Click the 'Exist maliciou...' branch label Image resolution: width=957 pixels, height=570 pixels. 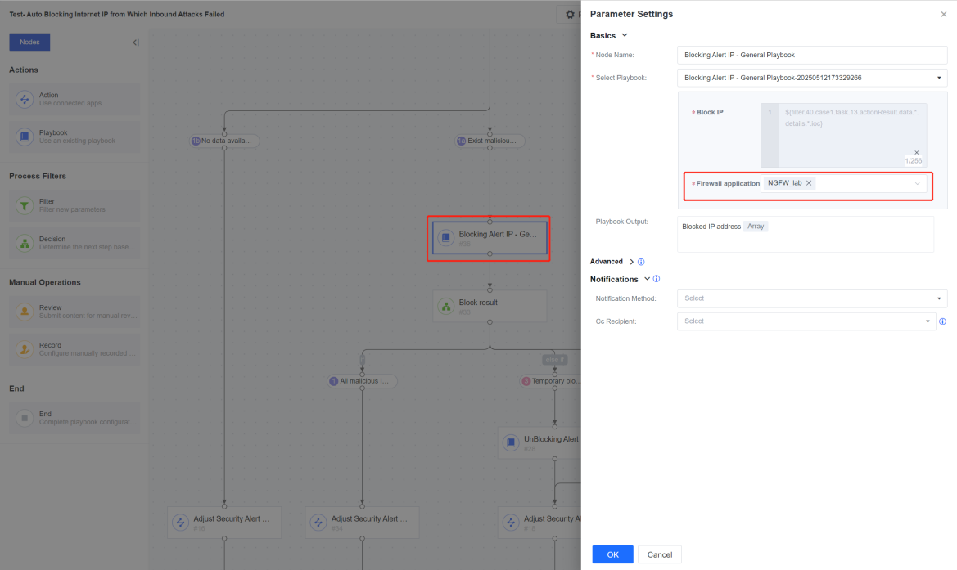(490, 141)
